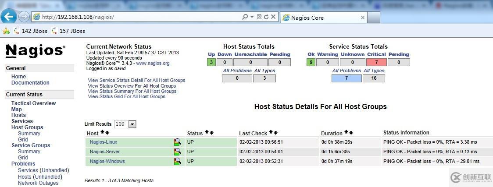
Task: Click service All Types count 16
Action: 374,78
